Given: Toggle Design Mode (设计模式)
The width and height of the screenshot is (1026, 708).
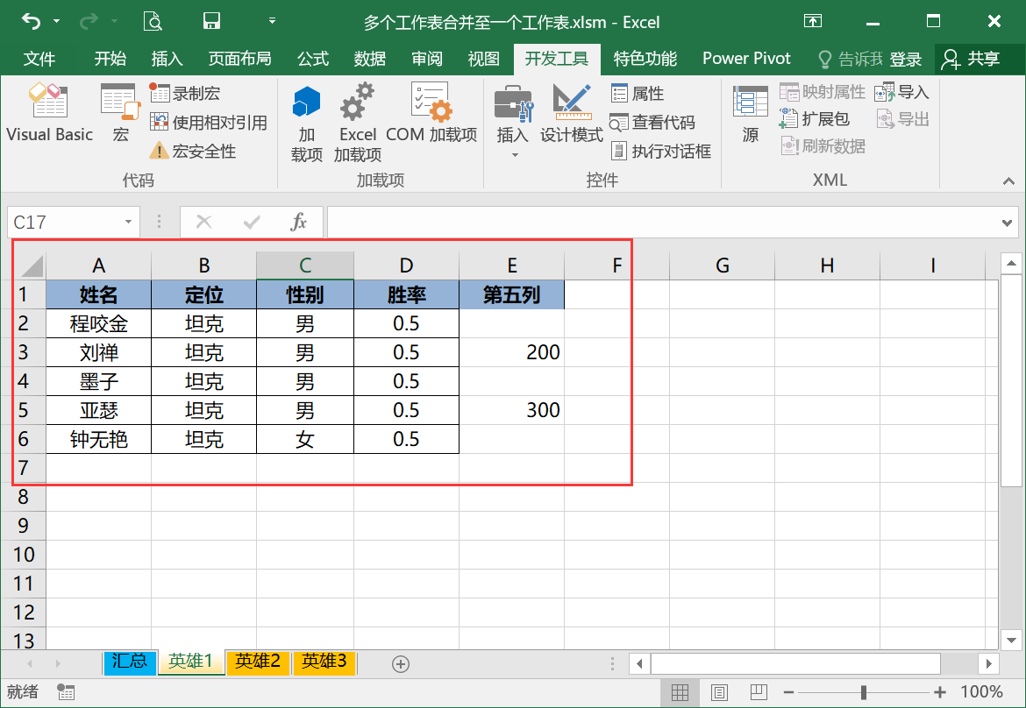Looking at the screenshot, I should pyautogui.click(x=571, y=112).
